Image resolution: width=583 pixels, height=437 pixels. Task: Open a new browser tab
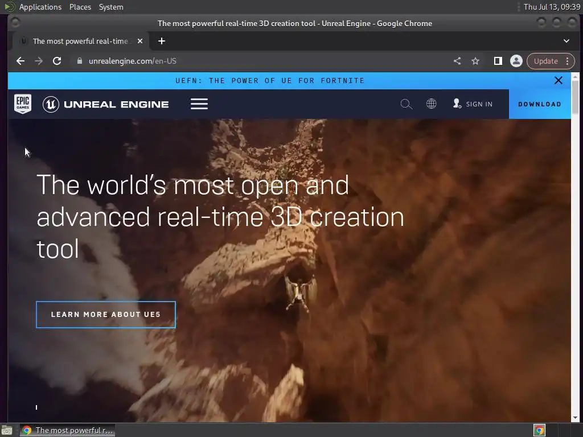[x=161, y=41]
